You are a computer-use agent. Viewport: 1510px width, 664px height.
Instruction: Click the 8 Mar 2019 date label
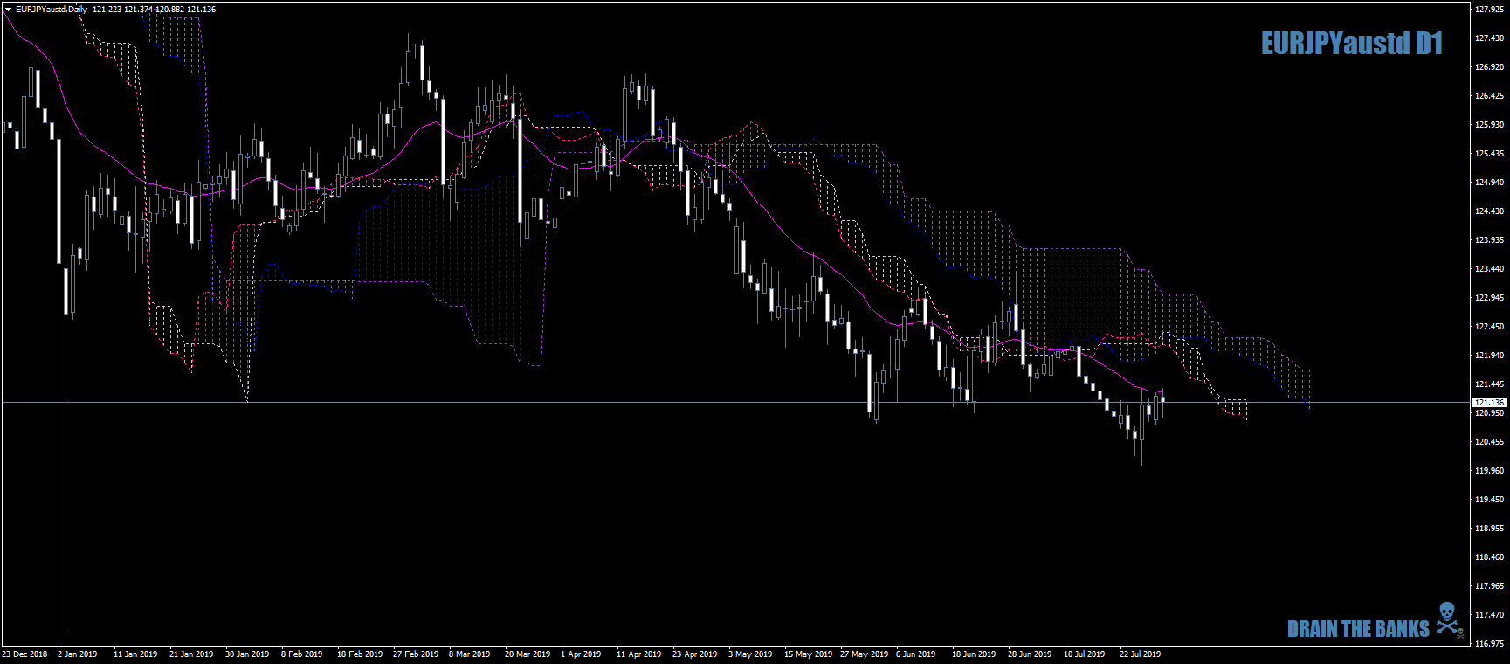click(x=470, y=654)
